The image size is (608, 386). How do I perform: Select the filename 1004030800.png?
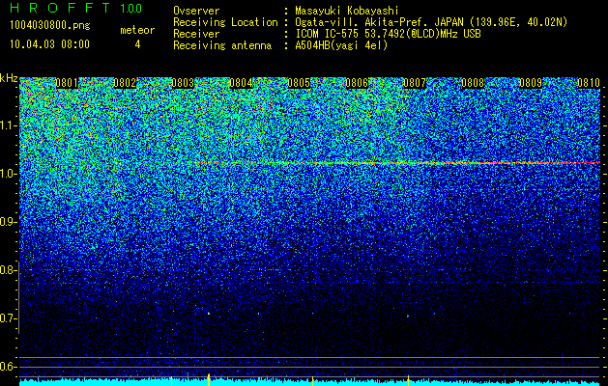50,25
